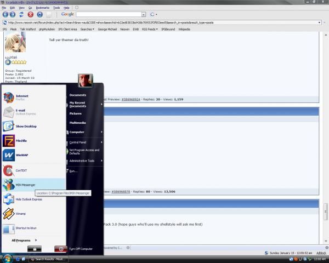The width and height of the screenshot is (329, 263).
Task: Click the page vertical scrollbar thumb
Action: [325, 212]
